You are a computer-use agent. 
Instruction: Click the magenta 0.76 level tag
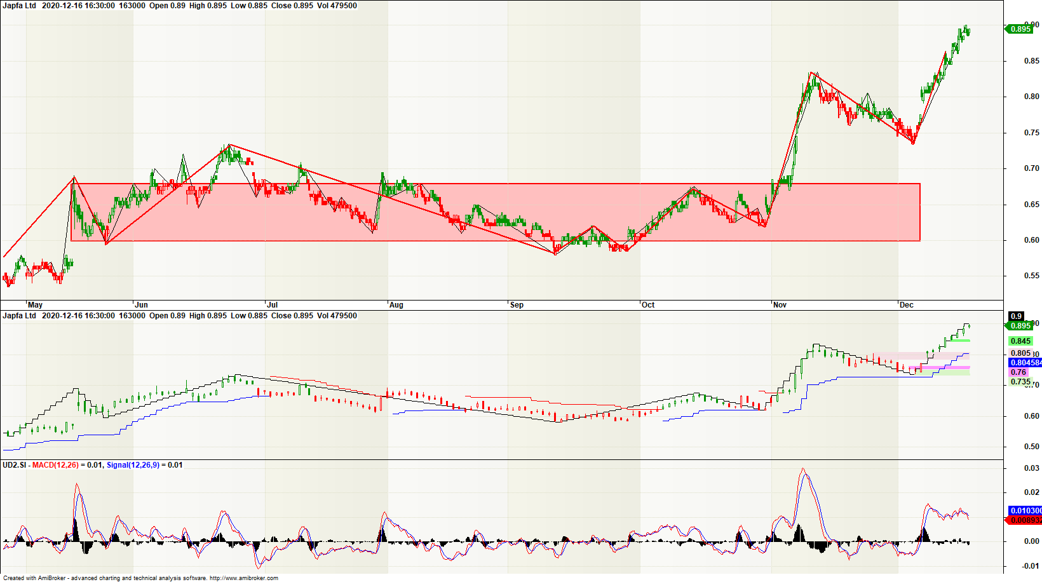[x=1018, y=372]
